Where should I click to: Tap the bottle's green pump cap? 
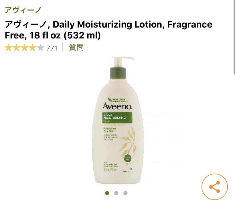pos(118,73)
